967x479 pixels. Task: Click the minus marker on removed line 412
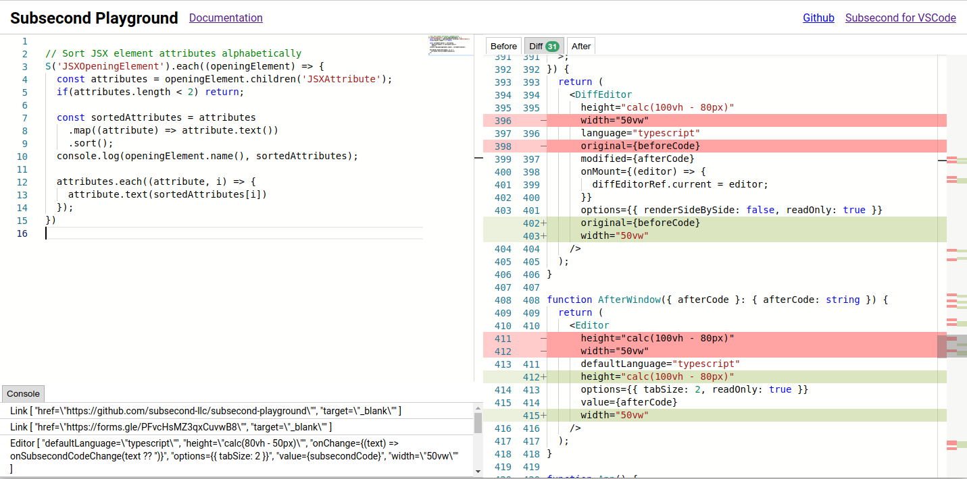543,351
